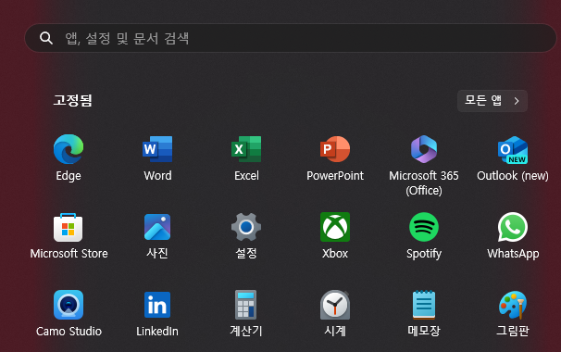The width and height of the screenshot is (561, 352).
Task: Click the magnifier icon in search bar
Action: pyautogui.click(x=46, y=38)
